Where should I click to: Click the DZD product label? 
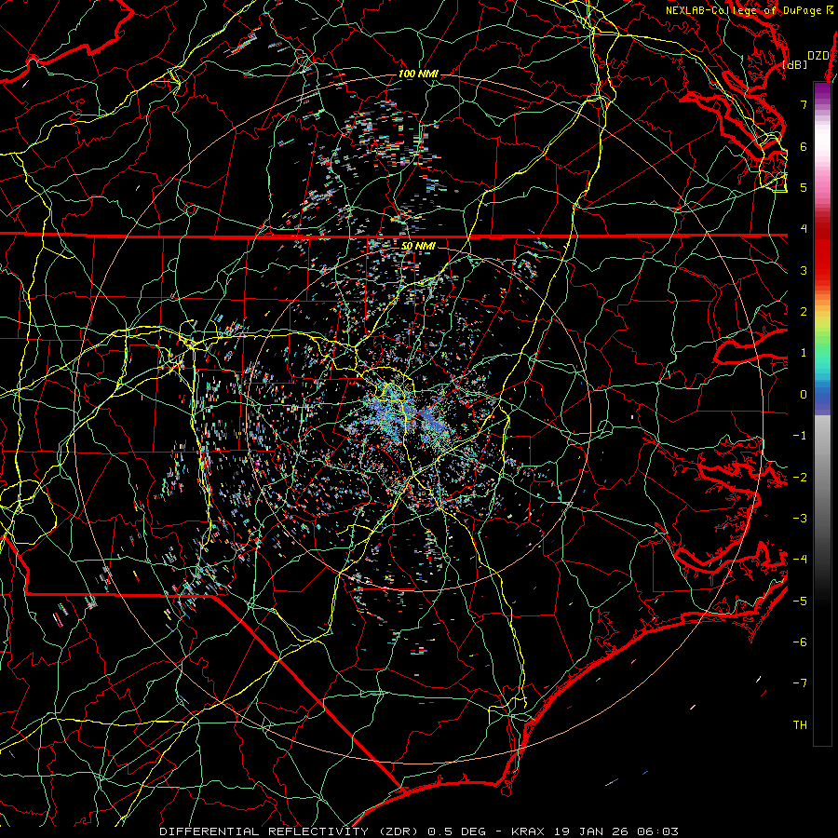(x=818, y=55)
